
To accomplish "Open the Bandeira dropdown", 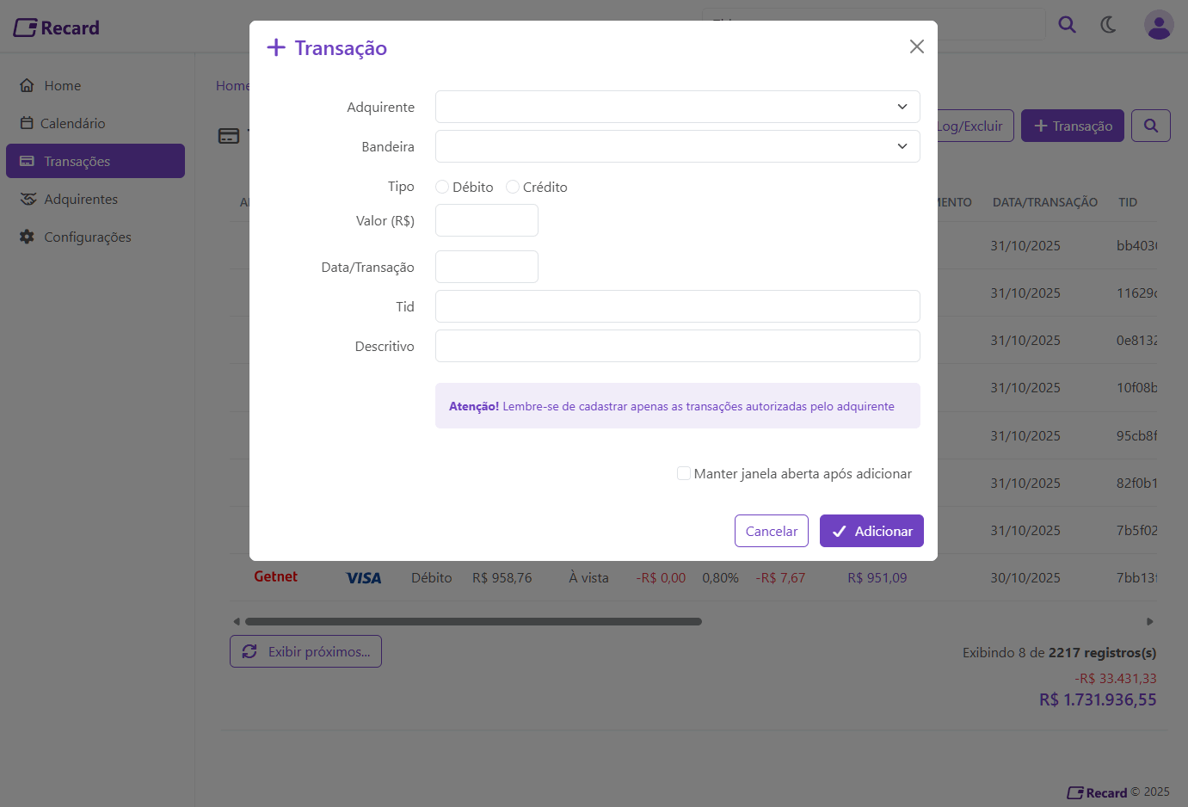I will coord(677,146).
